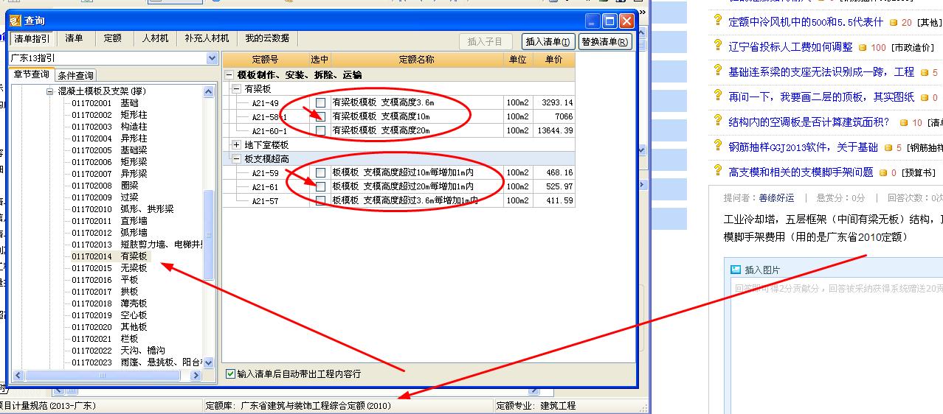943x414 pixels.
Task: Expand the 地下室楼板 group
Action: coord(236,145)
